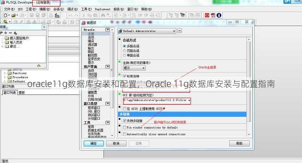This screenshot has width=302, height=163.
Task: Collapse the 用户界面 category header arrow
Action: (x=108, y=67)
